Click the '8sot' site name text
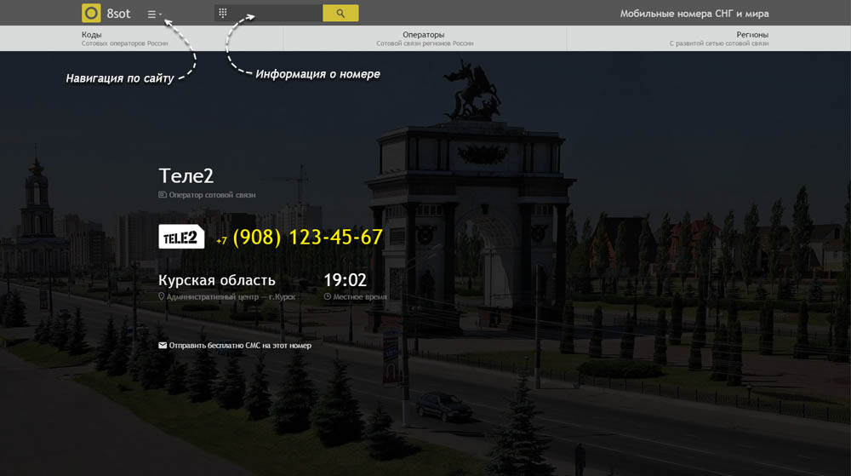 tap(118, 14)
